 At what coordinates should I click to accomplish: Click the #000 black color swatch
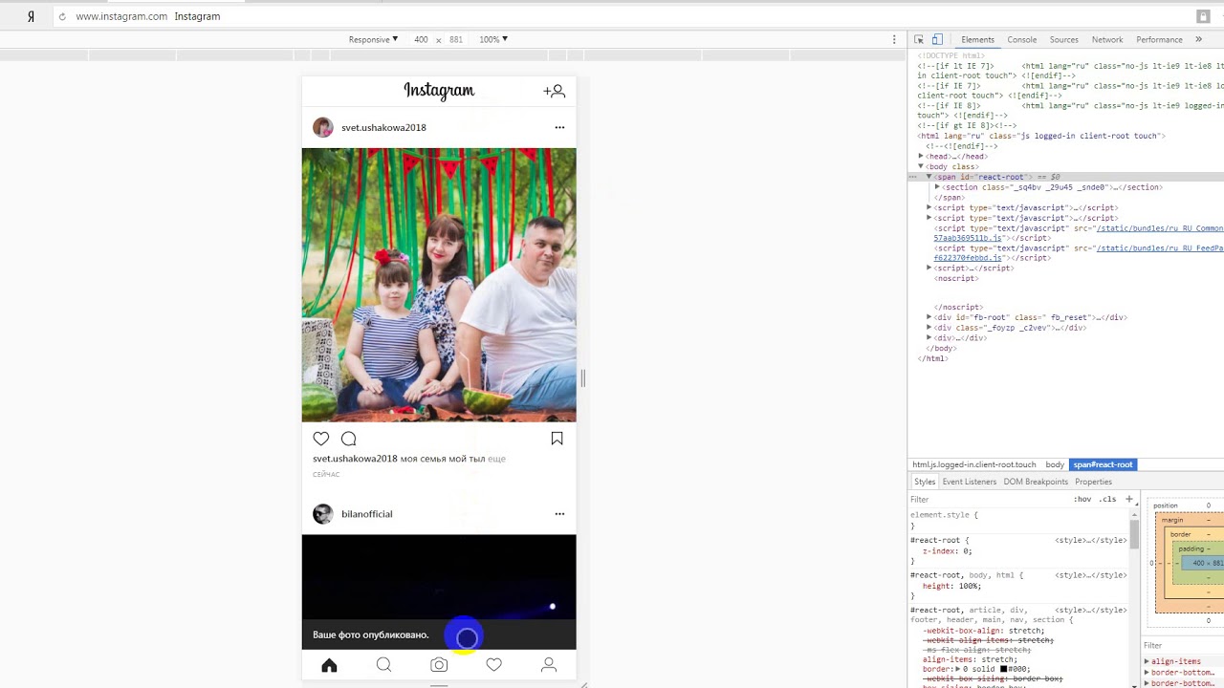coord(1003,669)
